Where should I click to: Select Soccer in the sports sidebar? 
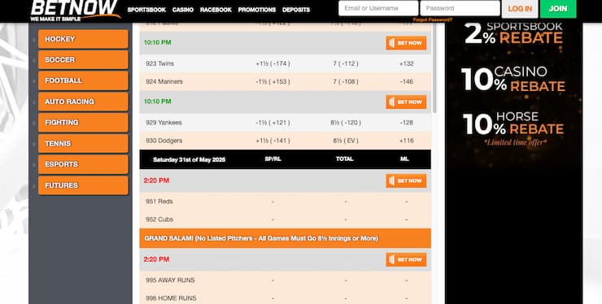coord(83,60)
